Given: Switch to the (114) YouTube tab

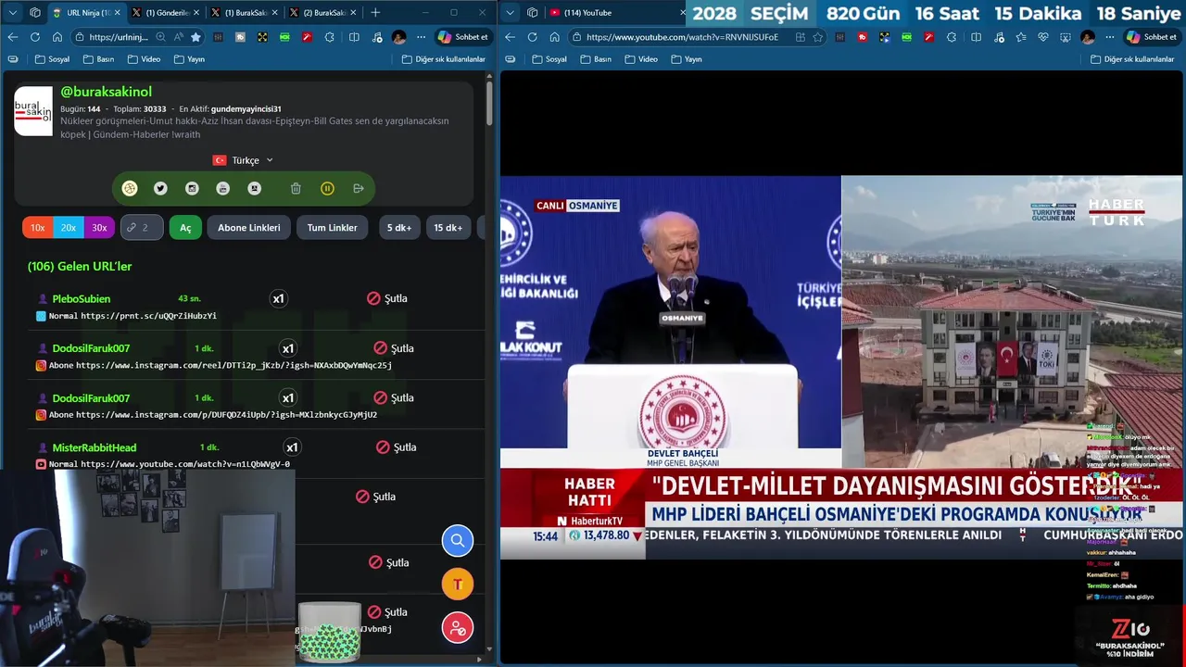Looking at the screenshot, I should 615,13.
